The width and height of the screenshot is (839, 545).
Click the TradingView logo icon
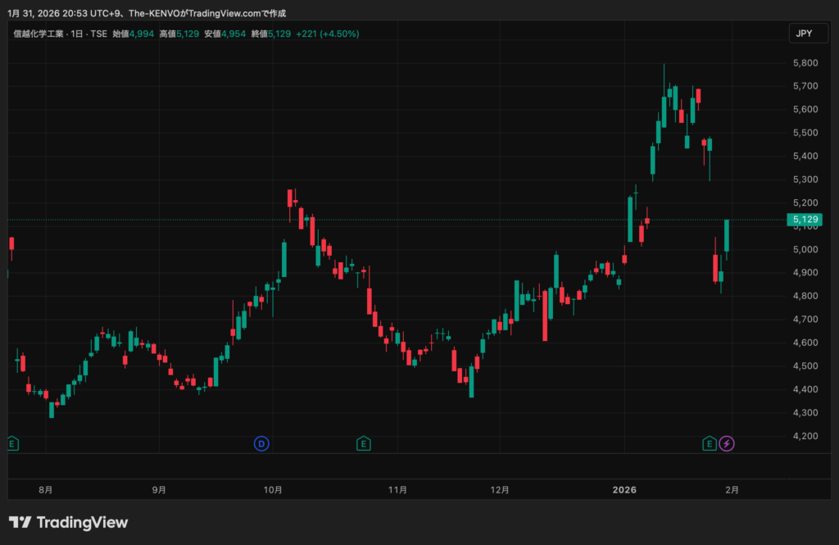coord(20,522)
